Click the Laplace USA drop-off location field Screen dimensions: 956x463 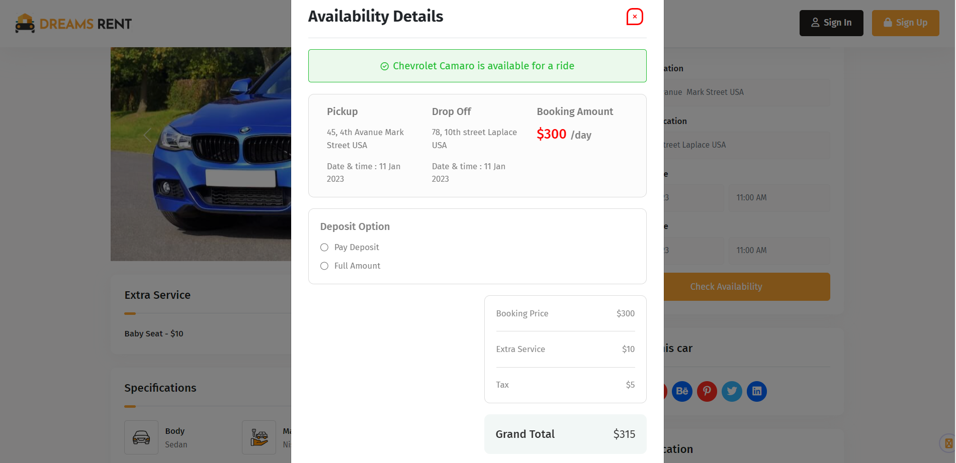pyautogui.click(x=747, y=145)
